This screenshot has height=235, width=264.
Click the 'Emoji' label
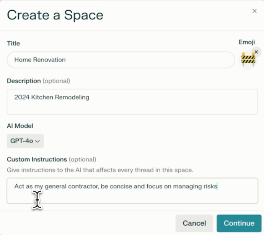(x=246, y=42)
